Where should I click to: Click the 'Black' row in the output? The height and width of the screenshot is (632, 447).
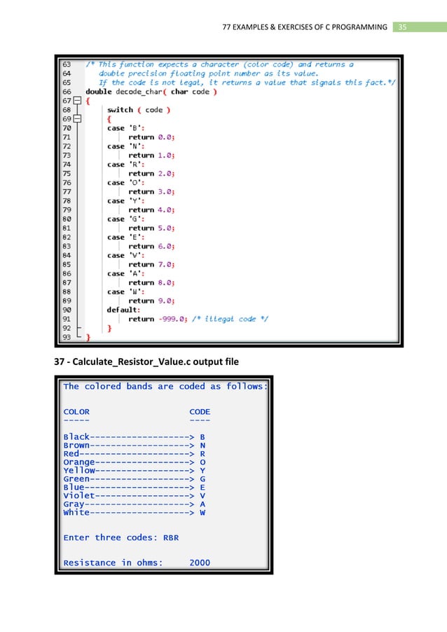point(135,437)
